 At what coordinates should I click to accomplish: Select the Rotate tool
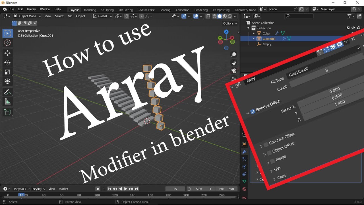pyautogui.click(x=8, y=63)
